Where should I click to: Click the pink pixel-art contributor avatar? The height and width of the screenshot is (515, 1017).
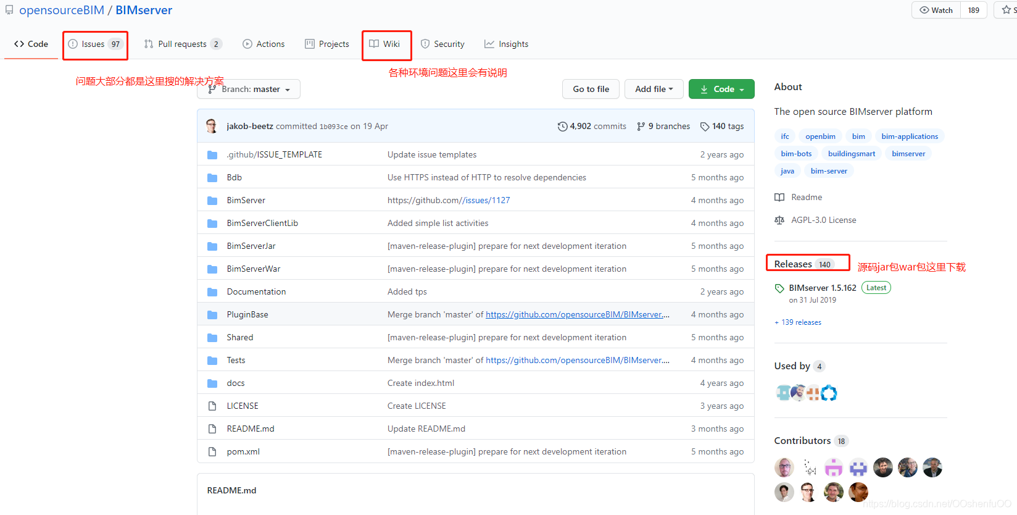coord(834,467)
